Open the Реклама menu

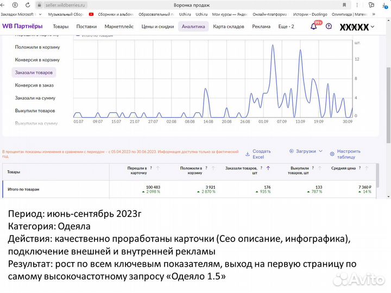click(x=261, y=27)
